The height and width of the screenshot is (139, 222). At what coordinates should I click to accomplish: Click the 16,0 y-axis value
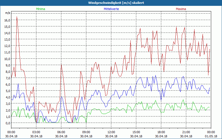pyautogui.click(x=7, y=20)
